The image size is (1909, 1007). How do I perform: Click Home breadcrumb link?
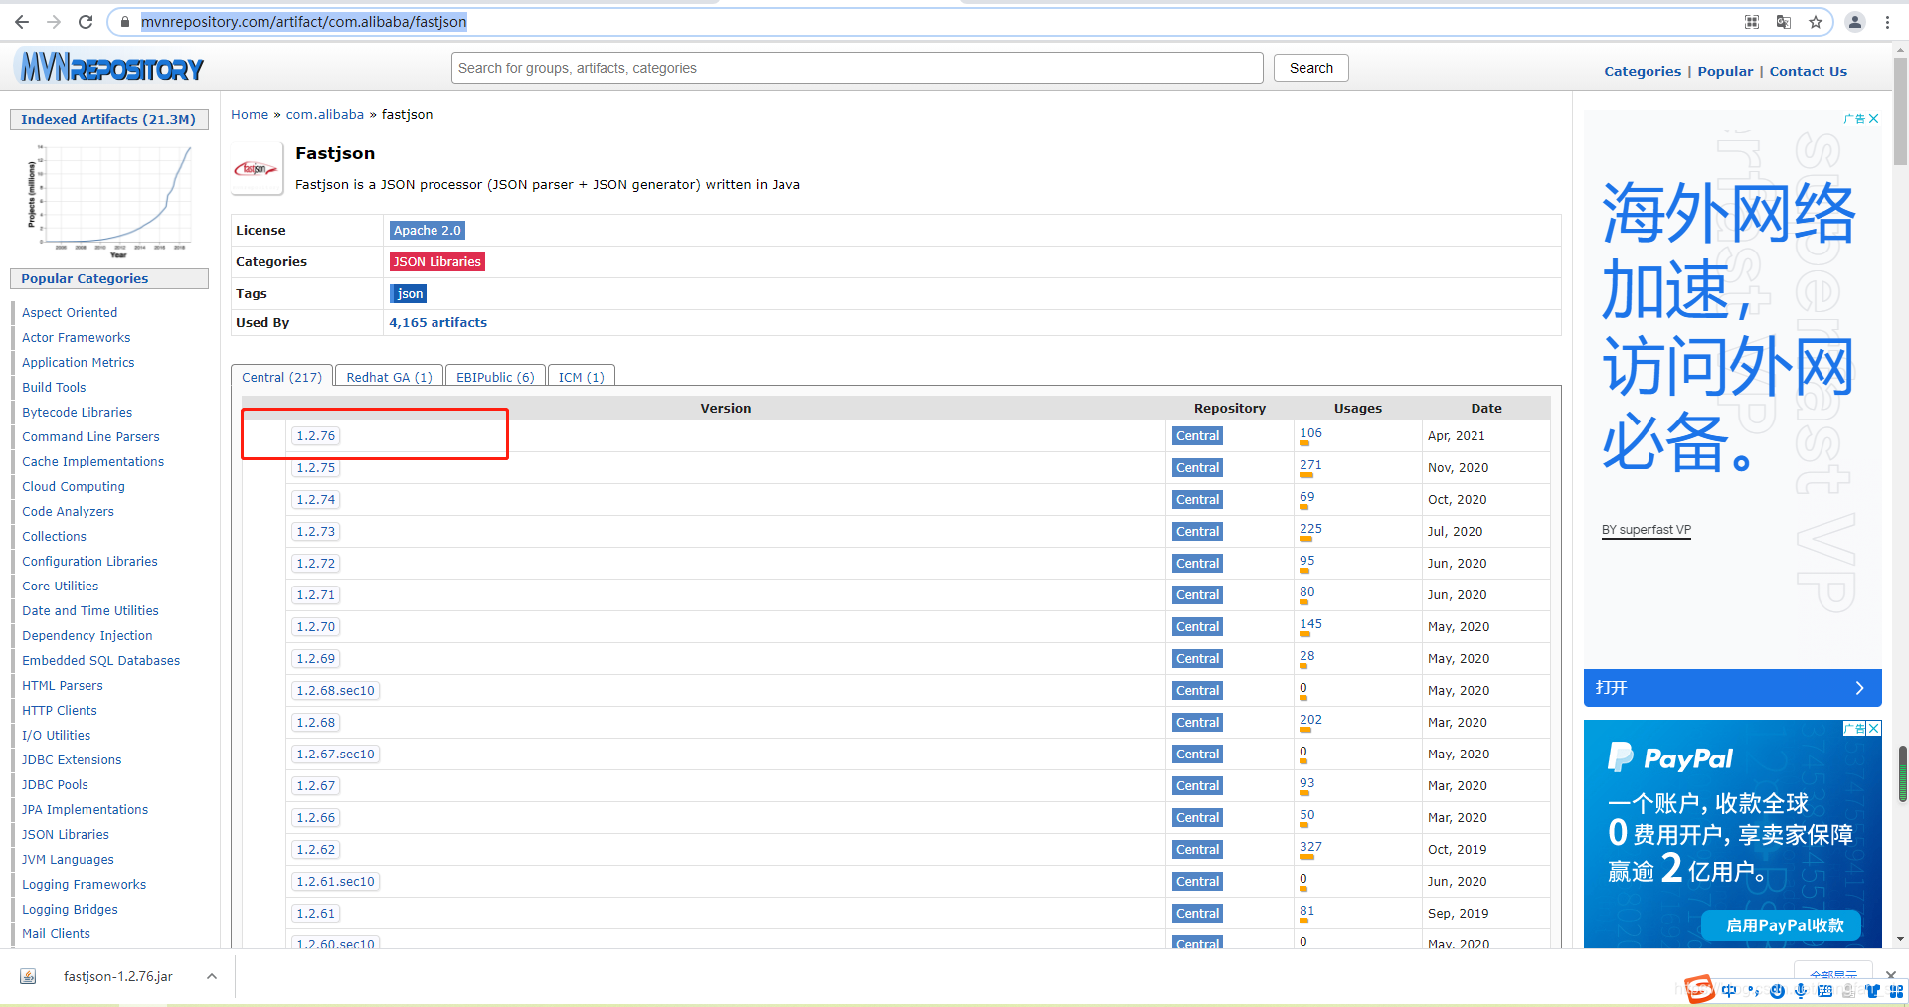pos(250,114)
